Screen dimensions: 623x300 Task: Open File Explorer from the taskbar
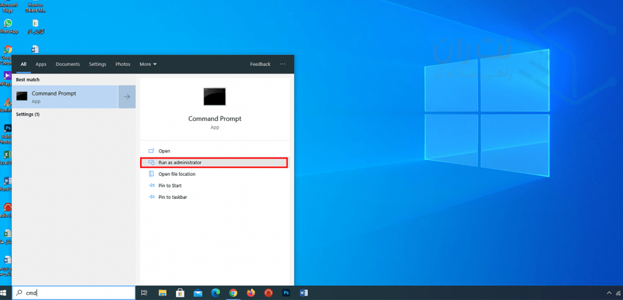pos(163,293)
